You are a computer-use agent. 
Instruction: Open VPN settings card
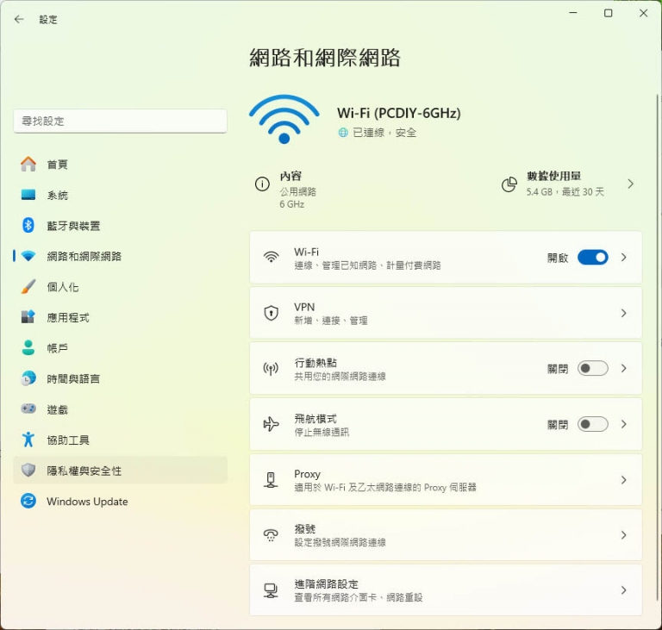[x=446, y=313]
